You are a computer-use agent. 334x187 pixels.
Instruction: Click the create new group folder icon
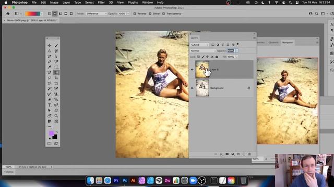point(238,154)
